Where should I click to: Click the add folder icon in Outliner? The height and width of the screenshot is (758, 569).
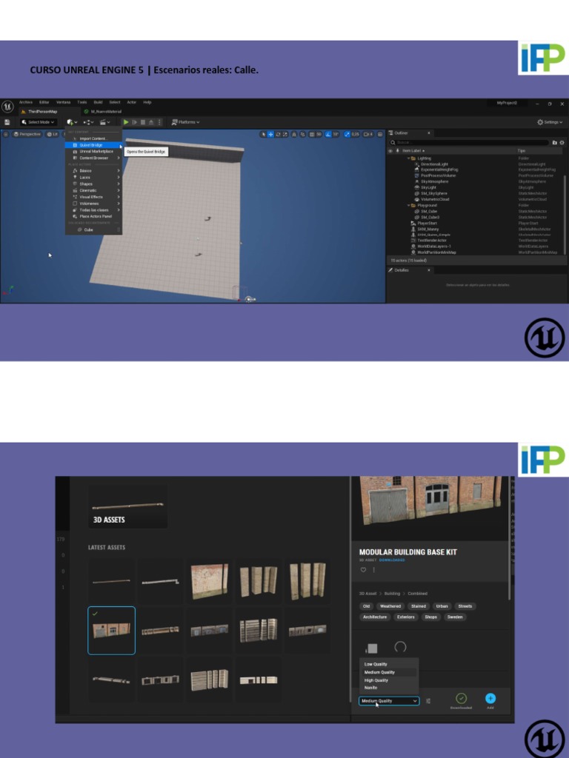pos(554,143)
